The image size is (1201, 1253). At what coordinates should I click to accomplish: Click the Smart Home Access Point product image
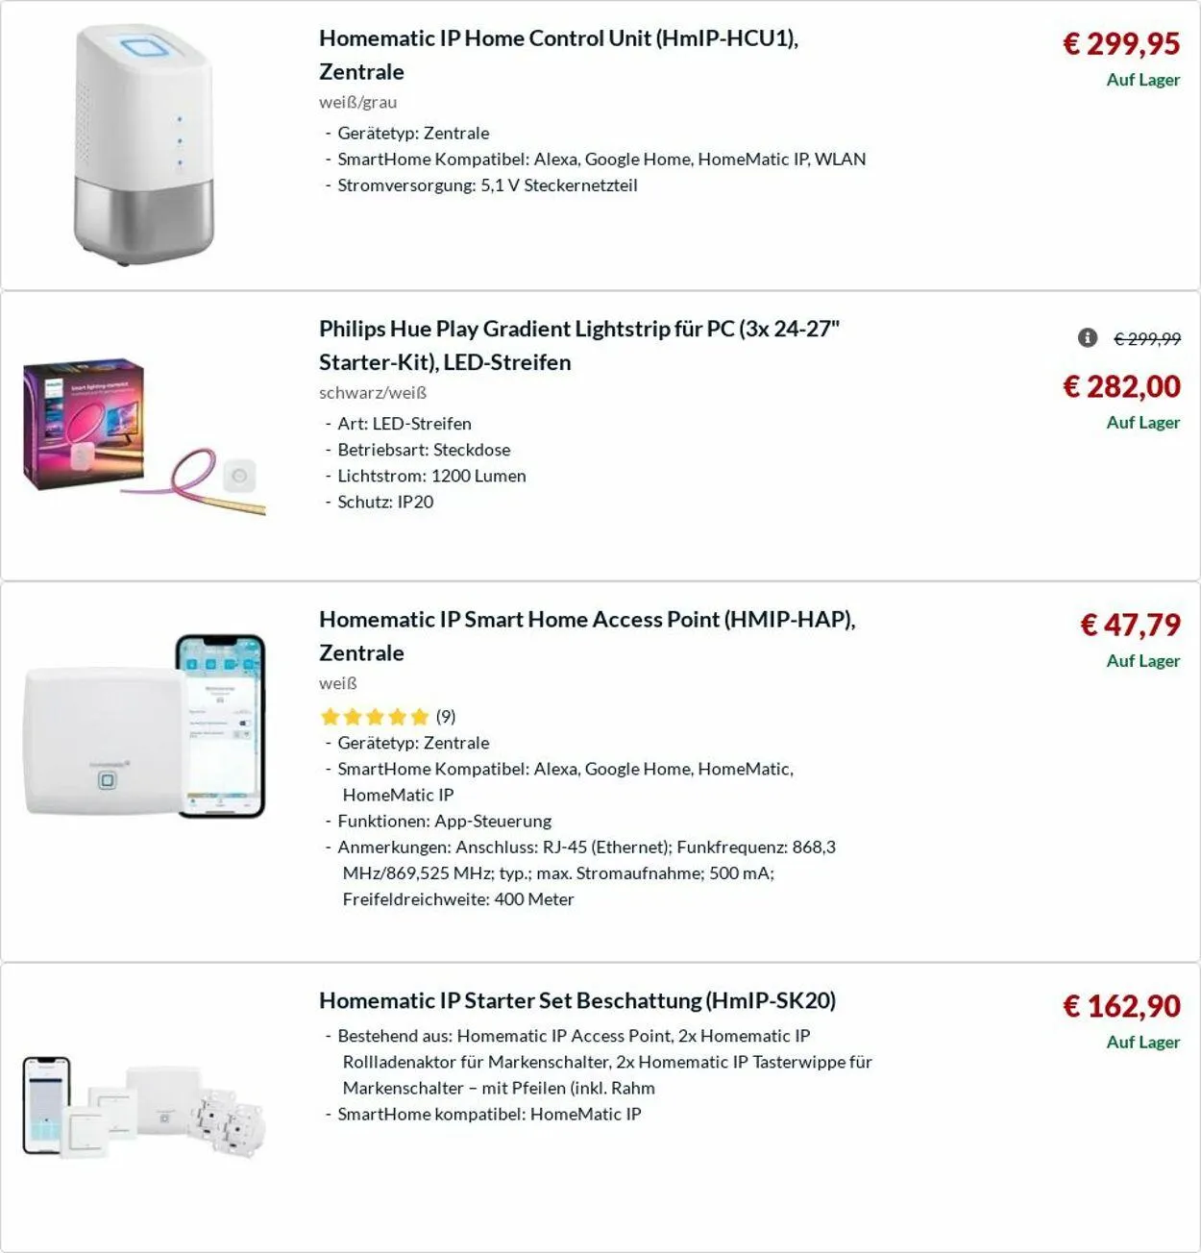[144, 727]
